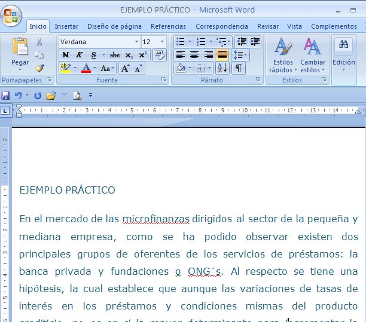
Task: Toggle italic K formatting
Action: (x=79, y=55)
